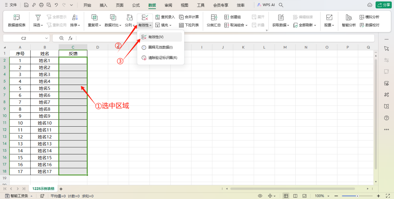Viewport: 394px width, 199px height.
Task: Click the zoom magnifier in formula bar
Action: [x=61, y=38]
